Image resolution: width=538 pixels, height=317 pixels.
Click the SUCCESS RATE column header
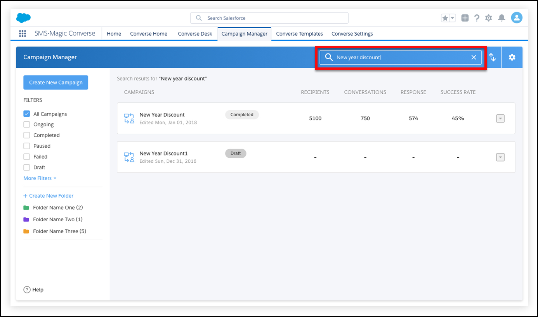coord(458,92)
